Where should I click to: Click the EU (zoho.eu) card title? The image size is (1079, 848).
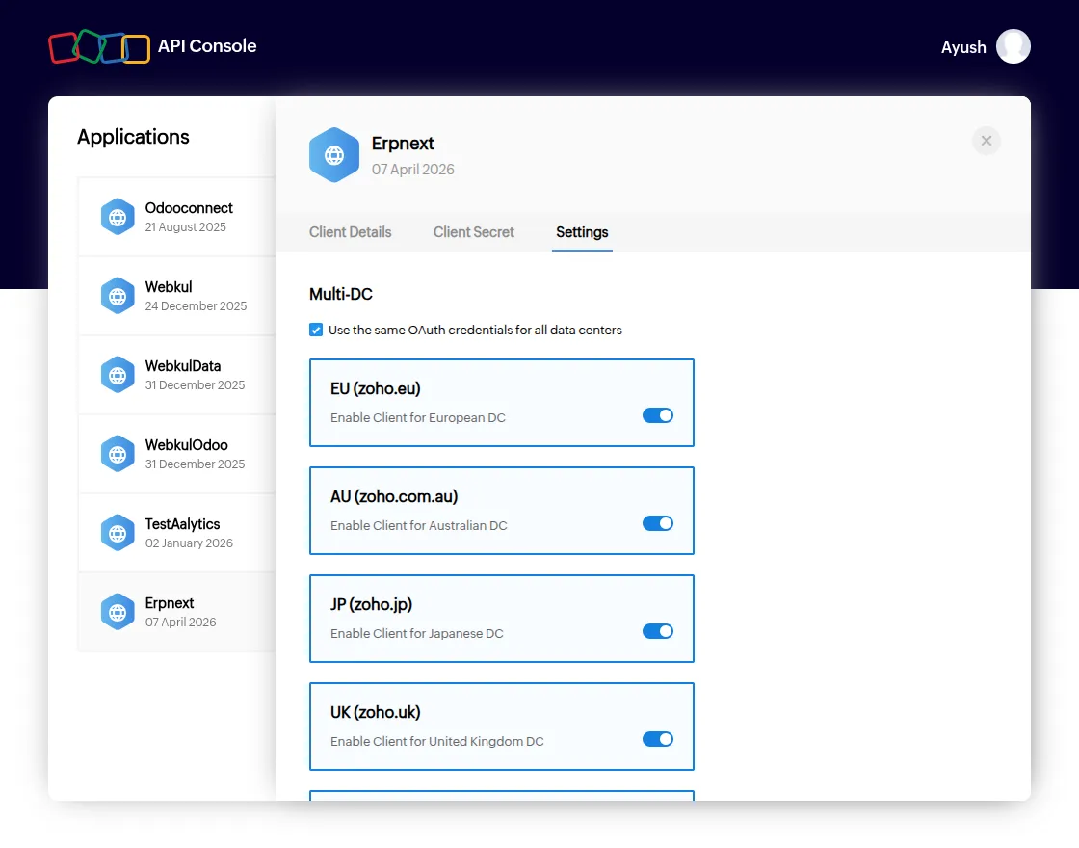[x=375, y=388]
